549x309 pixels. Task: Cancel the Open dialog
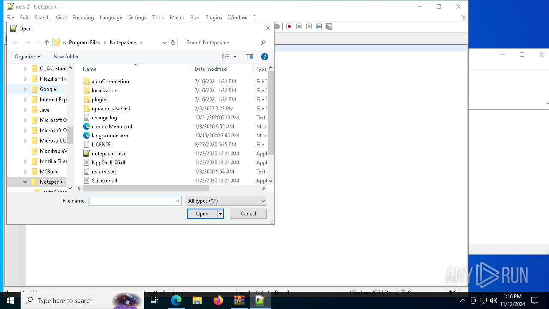(248, 214)
